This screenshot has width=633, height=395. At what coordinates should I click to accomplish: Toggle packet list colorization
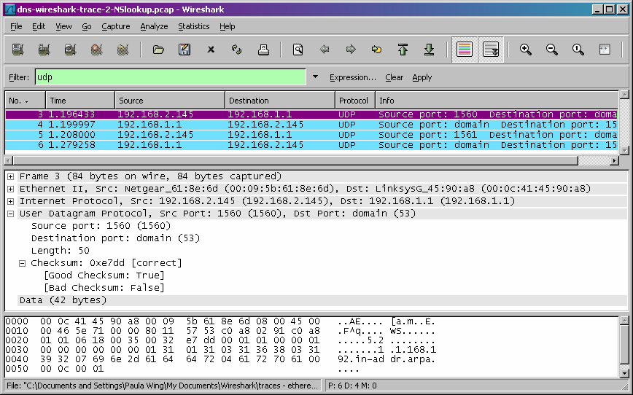465,50
